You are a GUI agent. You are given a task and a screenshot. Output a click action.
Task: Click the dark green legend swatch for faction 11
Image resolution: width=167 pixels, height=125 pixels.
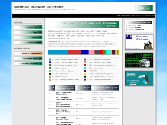[x=50, y=74]
